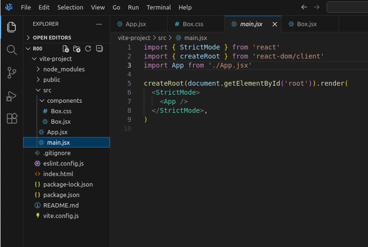The width and height of the screenshot is (368, 247).
Task: Close the main.jsx tab
Action: [x=274, y=24]
